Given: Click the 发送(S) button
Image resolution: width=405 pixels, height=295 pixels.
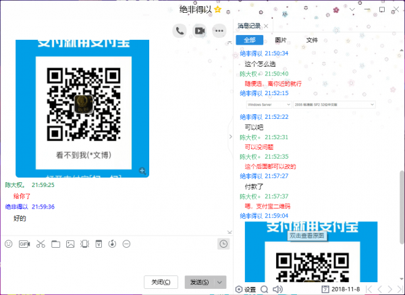Looking at the screenshot, I should point(199,282).
